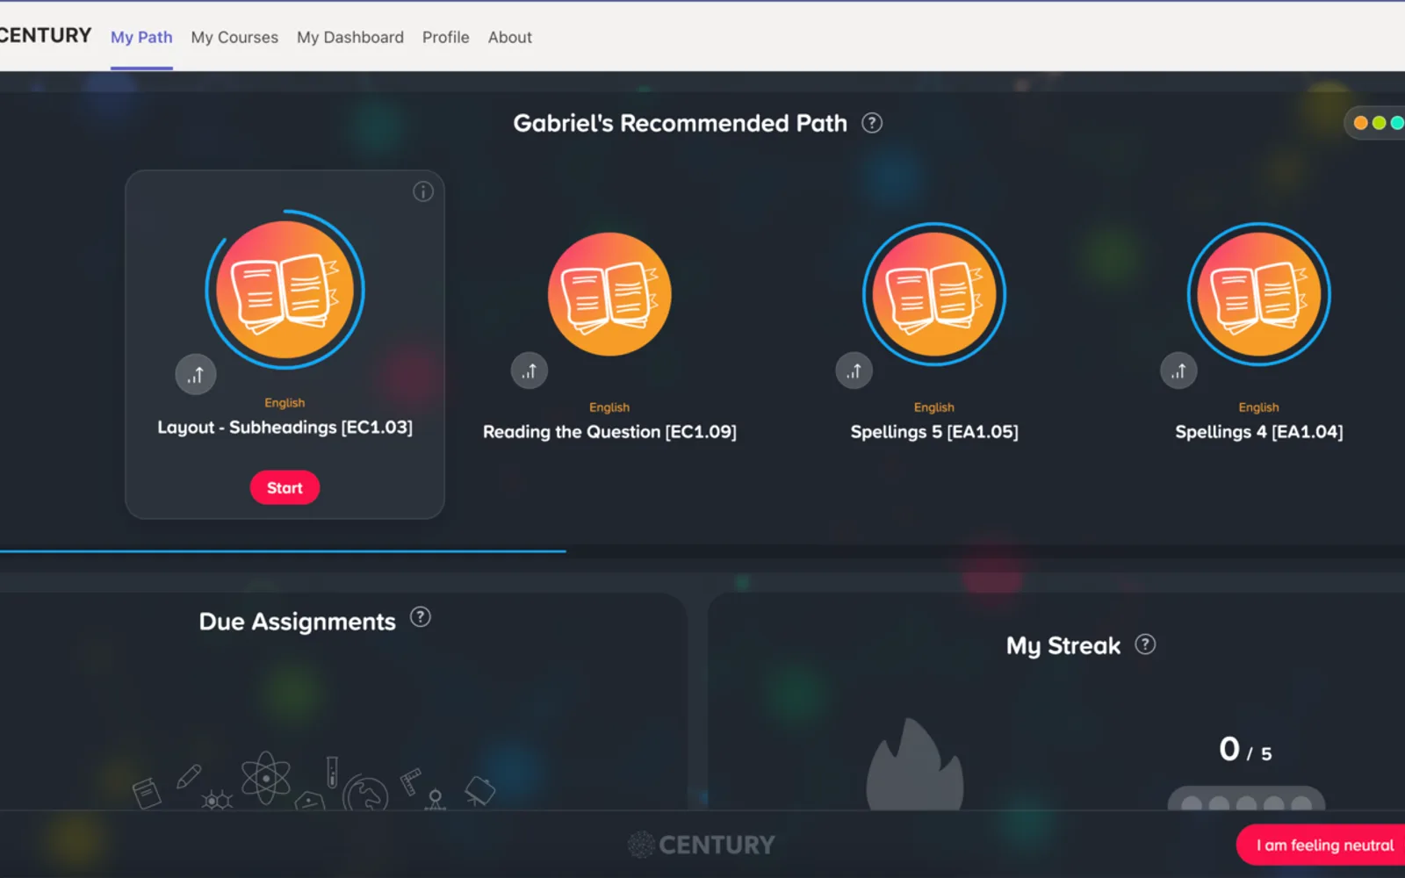Click the CENTURY logo in header

(x=46, y=35)
